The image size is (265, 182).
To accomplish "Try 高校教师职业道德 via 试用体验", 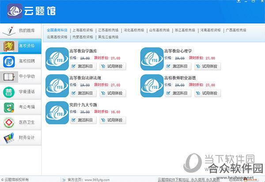I will (x=208, y=93).
